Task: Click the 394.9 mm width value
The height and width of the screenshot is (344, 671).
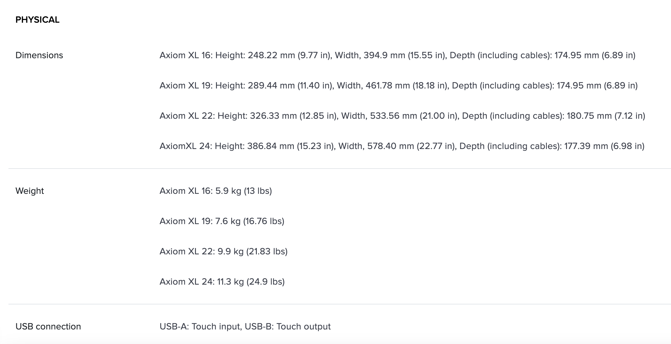Action: pyautogui.click(x=384, y=55)
